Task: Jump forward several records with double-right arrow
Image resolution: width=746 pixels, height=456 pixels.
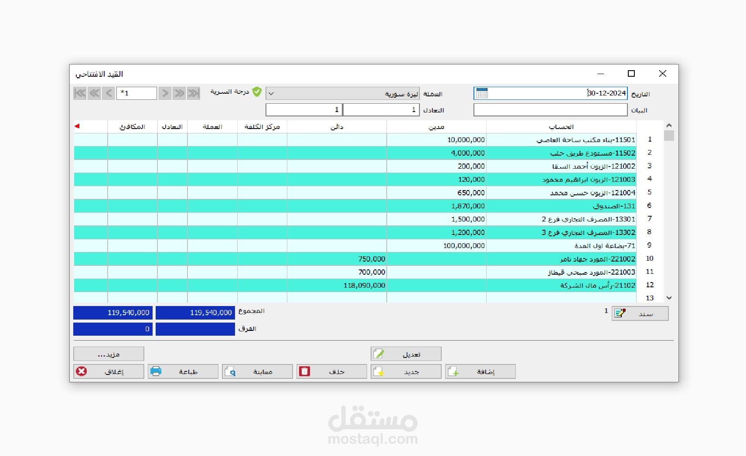Action: pos(179,93)
